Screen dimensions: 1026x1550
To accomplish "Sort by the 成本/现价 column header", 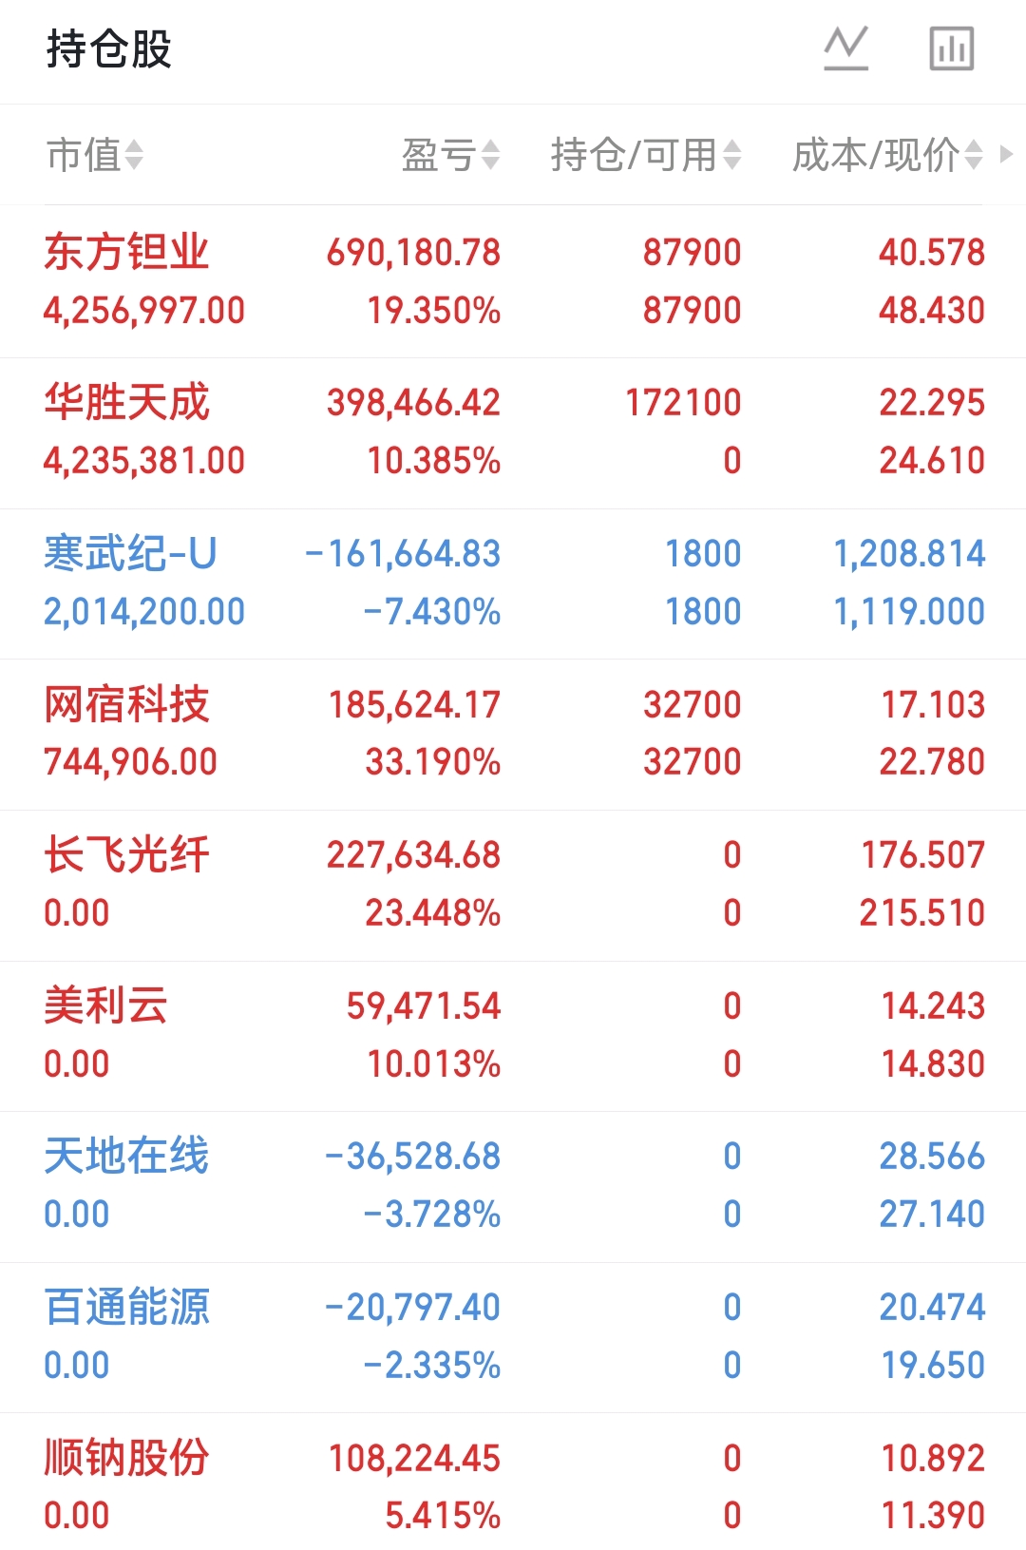I will 875,155.
